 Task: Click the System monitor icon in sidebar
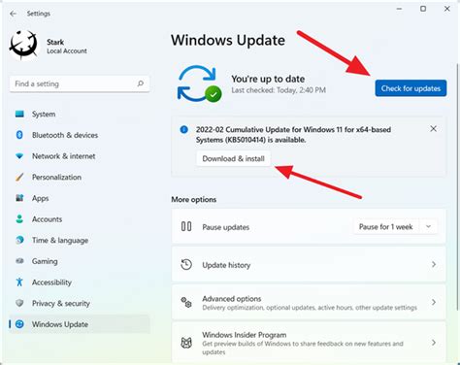point(19,114)
